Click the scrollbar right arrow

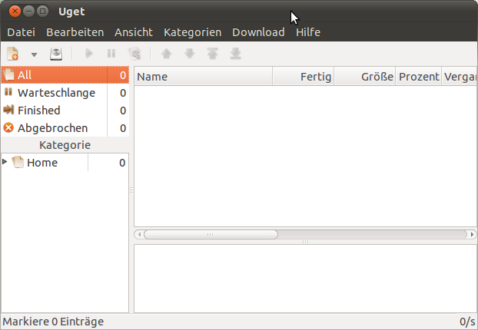coord(472,234)
